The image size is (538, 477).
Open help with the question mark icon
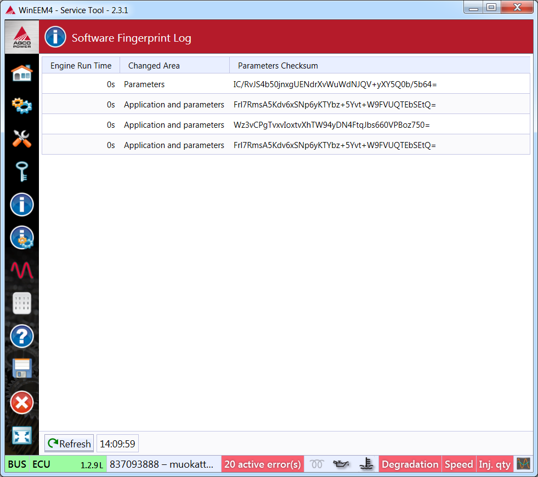click(x=22, y=336)
